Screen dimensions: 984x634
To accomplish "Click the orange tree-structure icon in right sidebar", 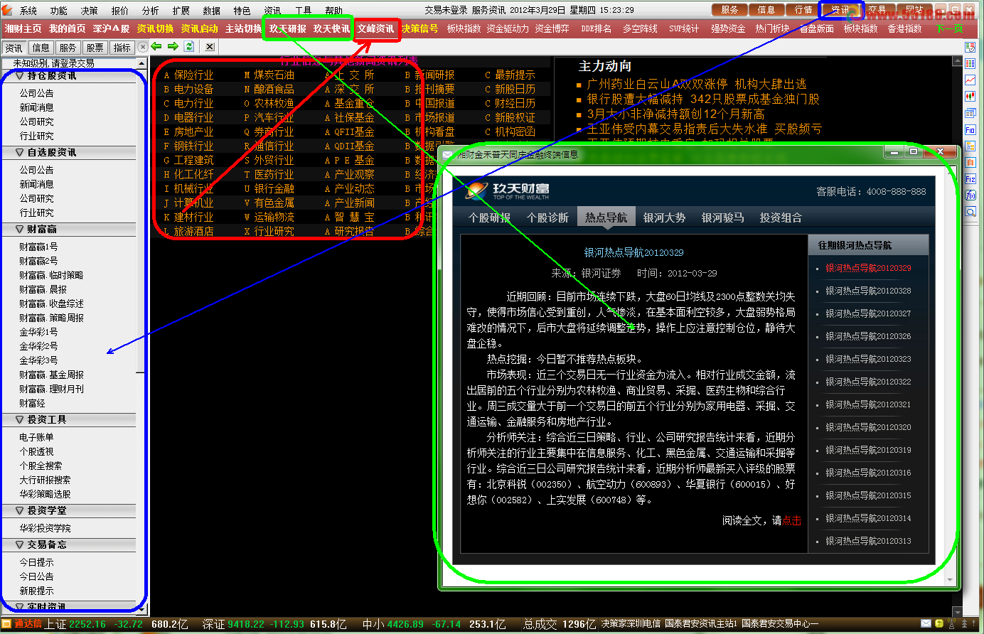I will pos(970,146).
